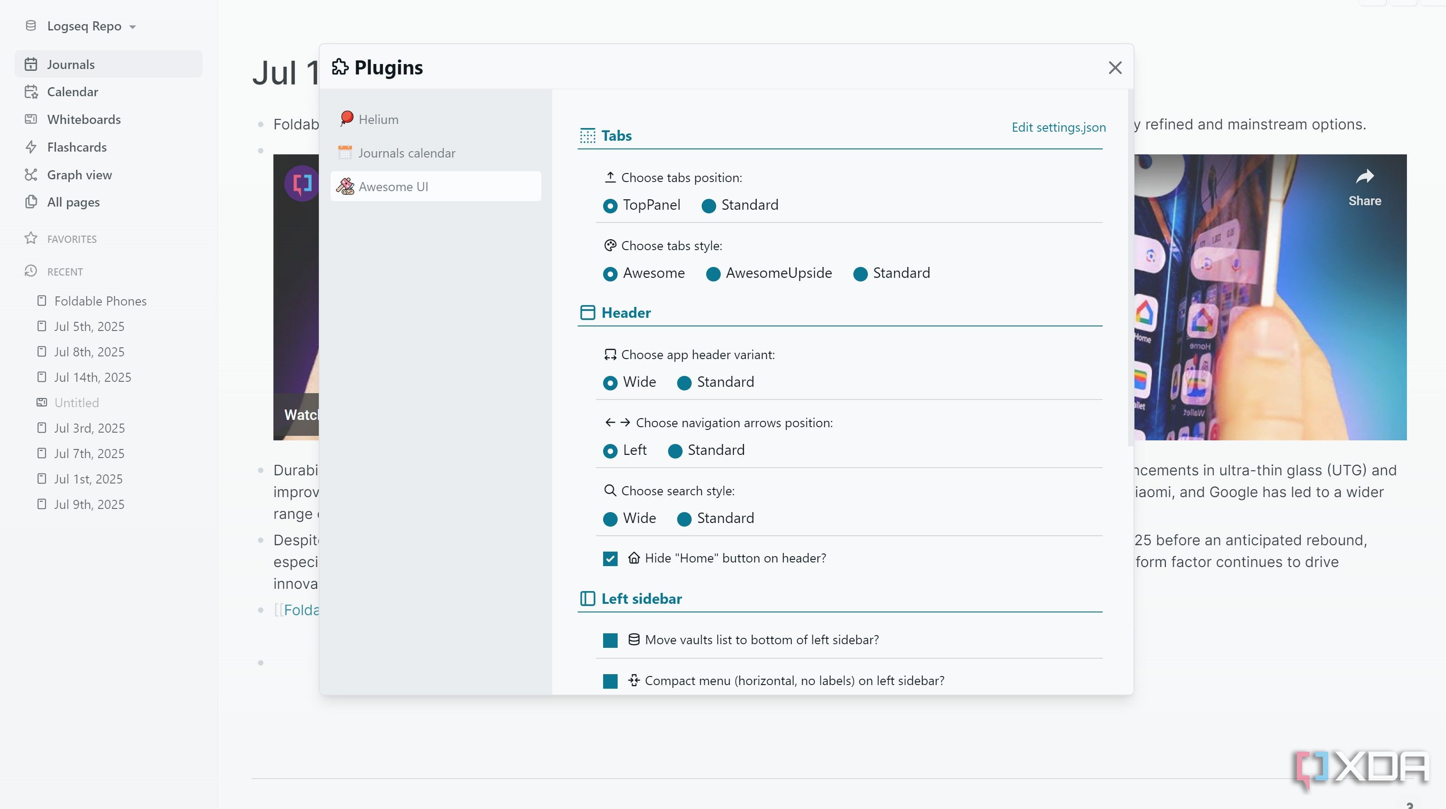Open Foldable Phones recent page

pyautogui.click(x=100, y=301)
